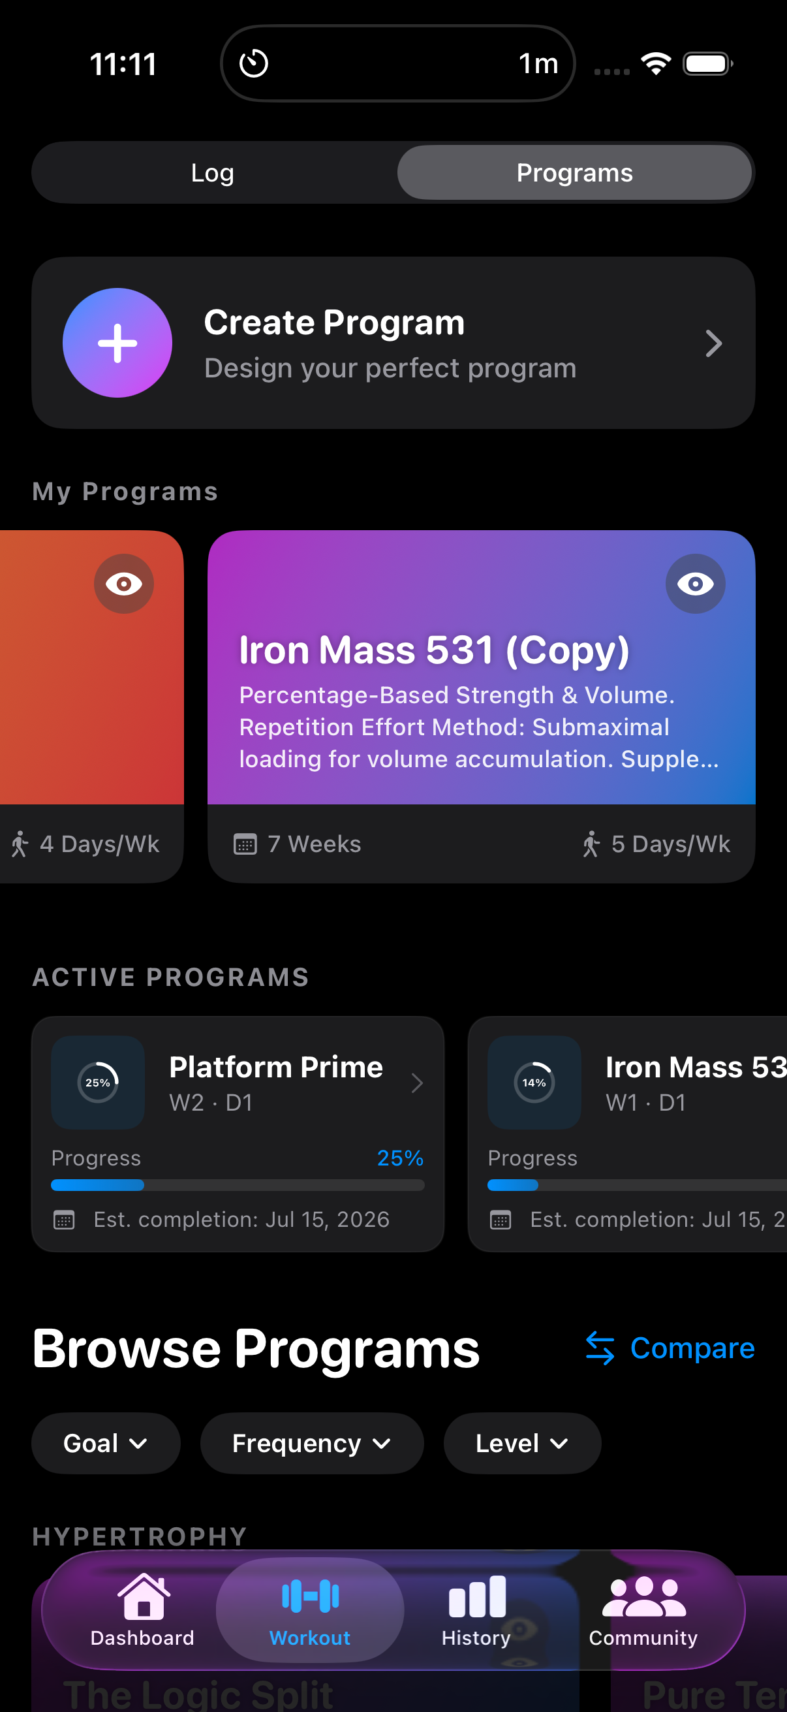Toggle eye icon on the orange program card
Image resolution: width=787 pixels, height=1712 pixels.
point(123,584)
